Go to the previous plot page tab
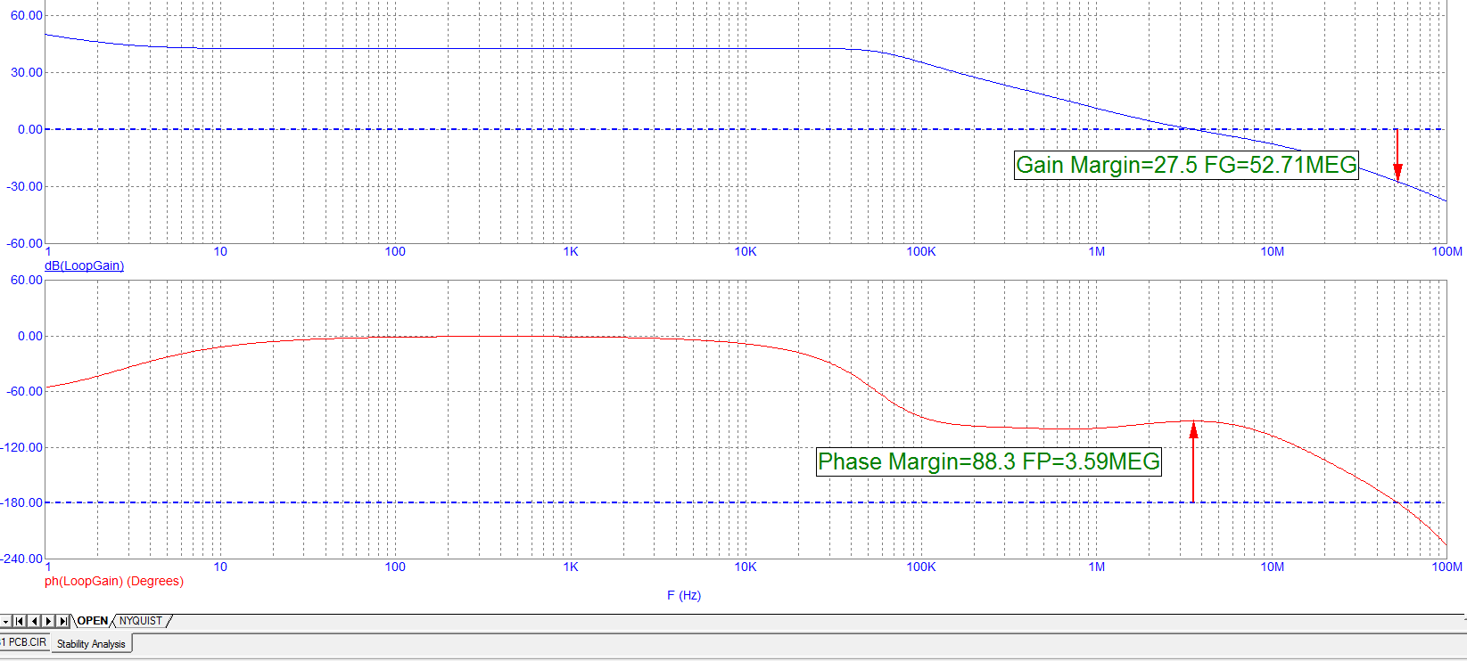1467x661 pixels. (x=34, y=621)
